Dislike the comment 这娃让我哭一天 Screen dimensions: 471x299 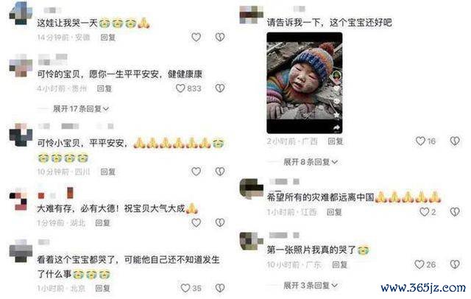pyautogui.click(x=220, y=38)
